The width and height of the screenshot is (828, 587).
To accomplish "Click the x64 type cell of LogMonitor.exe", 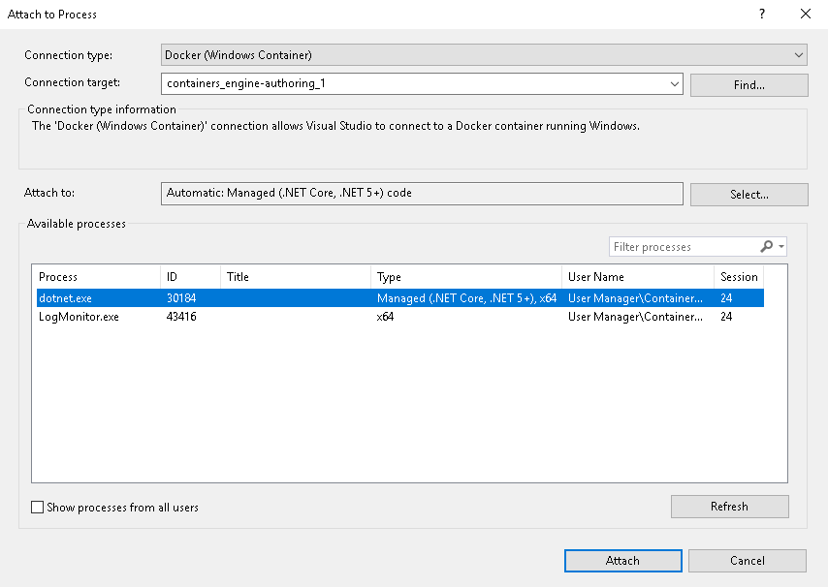I will (x=385, y=317).
